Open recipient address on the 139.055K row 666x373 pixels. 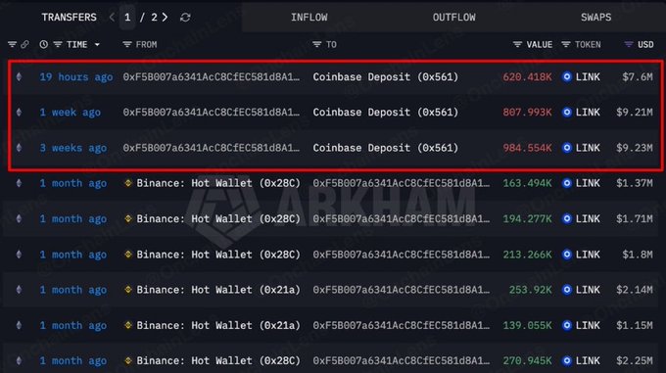point(402,325)
